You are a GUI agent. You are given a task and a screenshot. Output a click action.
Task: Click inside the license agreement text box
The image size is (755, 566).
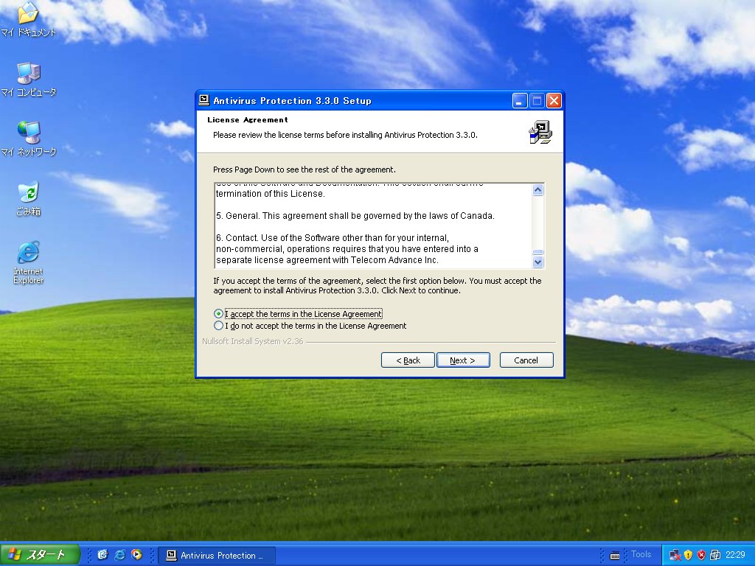(373, 226)
